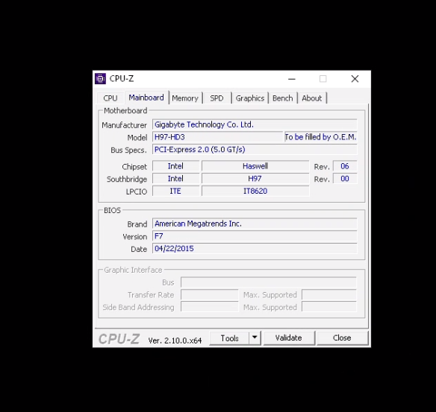Open the SPD tab
436x412 pixels.
217,98
